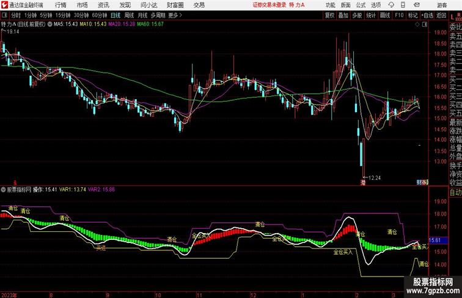This screenshot has width=462, height=298.
Task: Switch to the 30分钟 period tab
Action: (x=81, y=15)
